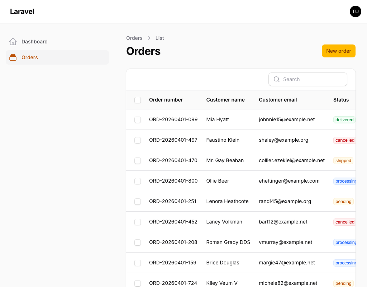This screenshot has width=367, height=287.
Task: Click the search magnifier icon
Action: (277, 79)
